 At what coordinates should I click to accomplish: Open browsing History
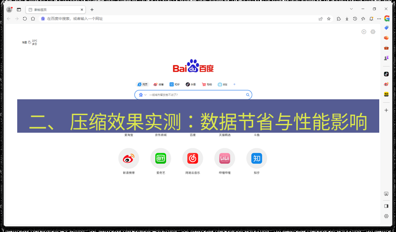pyautogui.click(x=355, y=19)
